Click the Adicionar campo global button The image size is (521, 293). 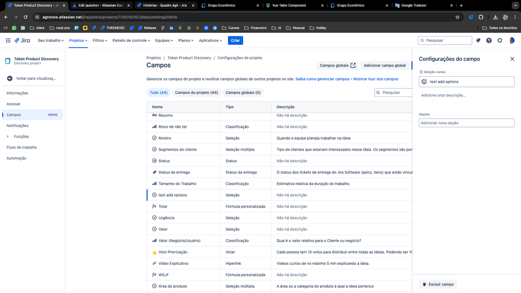coord(384,66)
